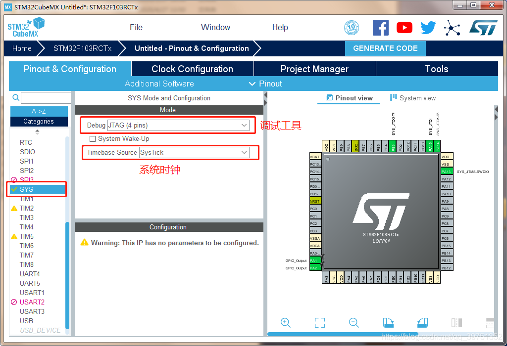This screenshot has height=346, width=507.
Task: Select TIM8 in peripheral list
Action: pyautogui.click(x=27, y=264)
